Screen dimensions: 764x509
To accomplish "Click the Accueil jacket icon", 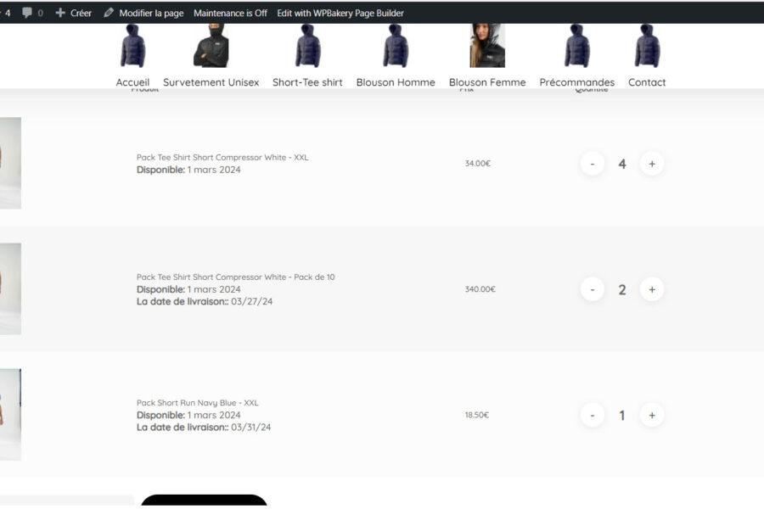I will (x=132, y=45).
